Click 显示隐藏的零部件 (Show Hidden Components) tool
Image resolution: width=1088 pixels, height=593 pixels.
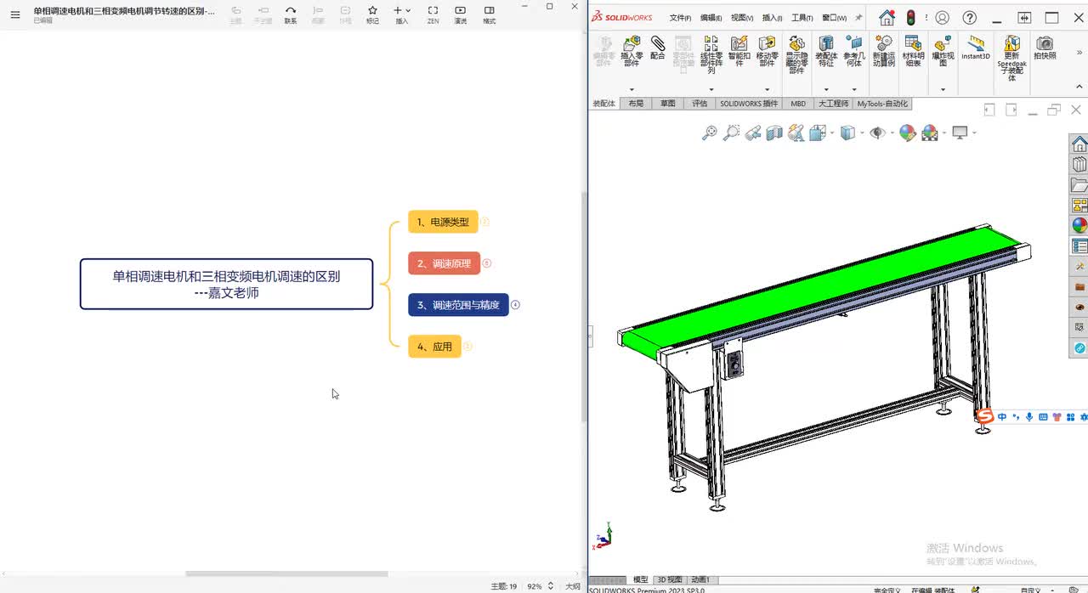[x=796, y=54]
